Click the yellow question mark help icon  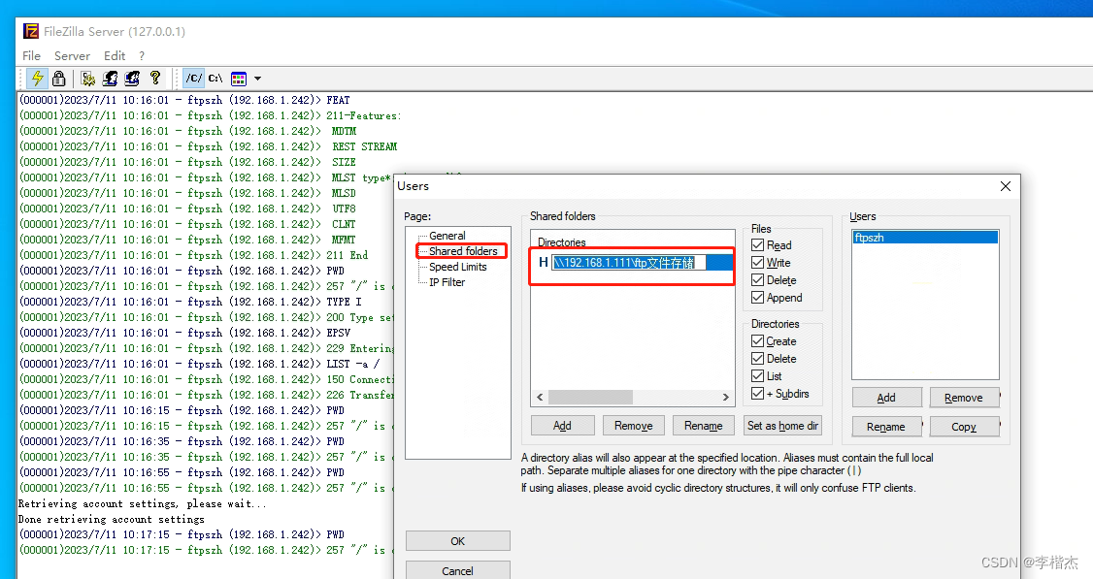[154, 78]
